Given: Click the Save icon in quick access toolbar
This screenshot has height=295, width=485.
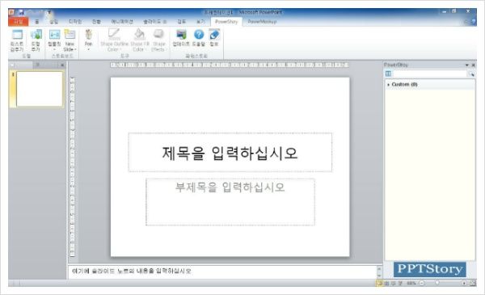Looking at the screenshot, I should pos(21,12).
